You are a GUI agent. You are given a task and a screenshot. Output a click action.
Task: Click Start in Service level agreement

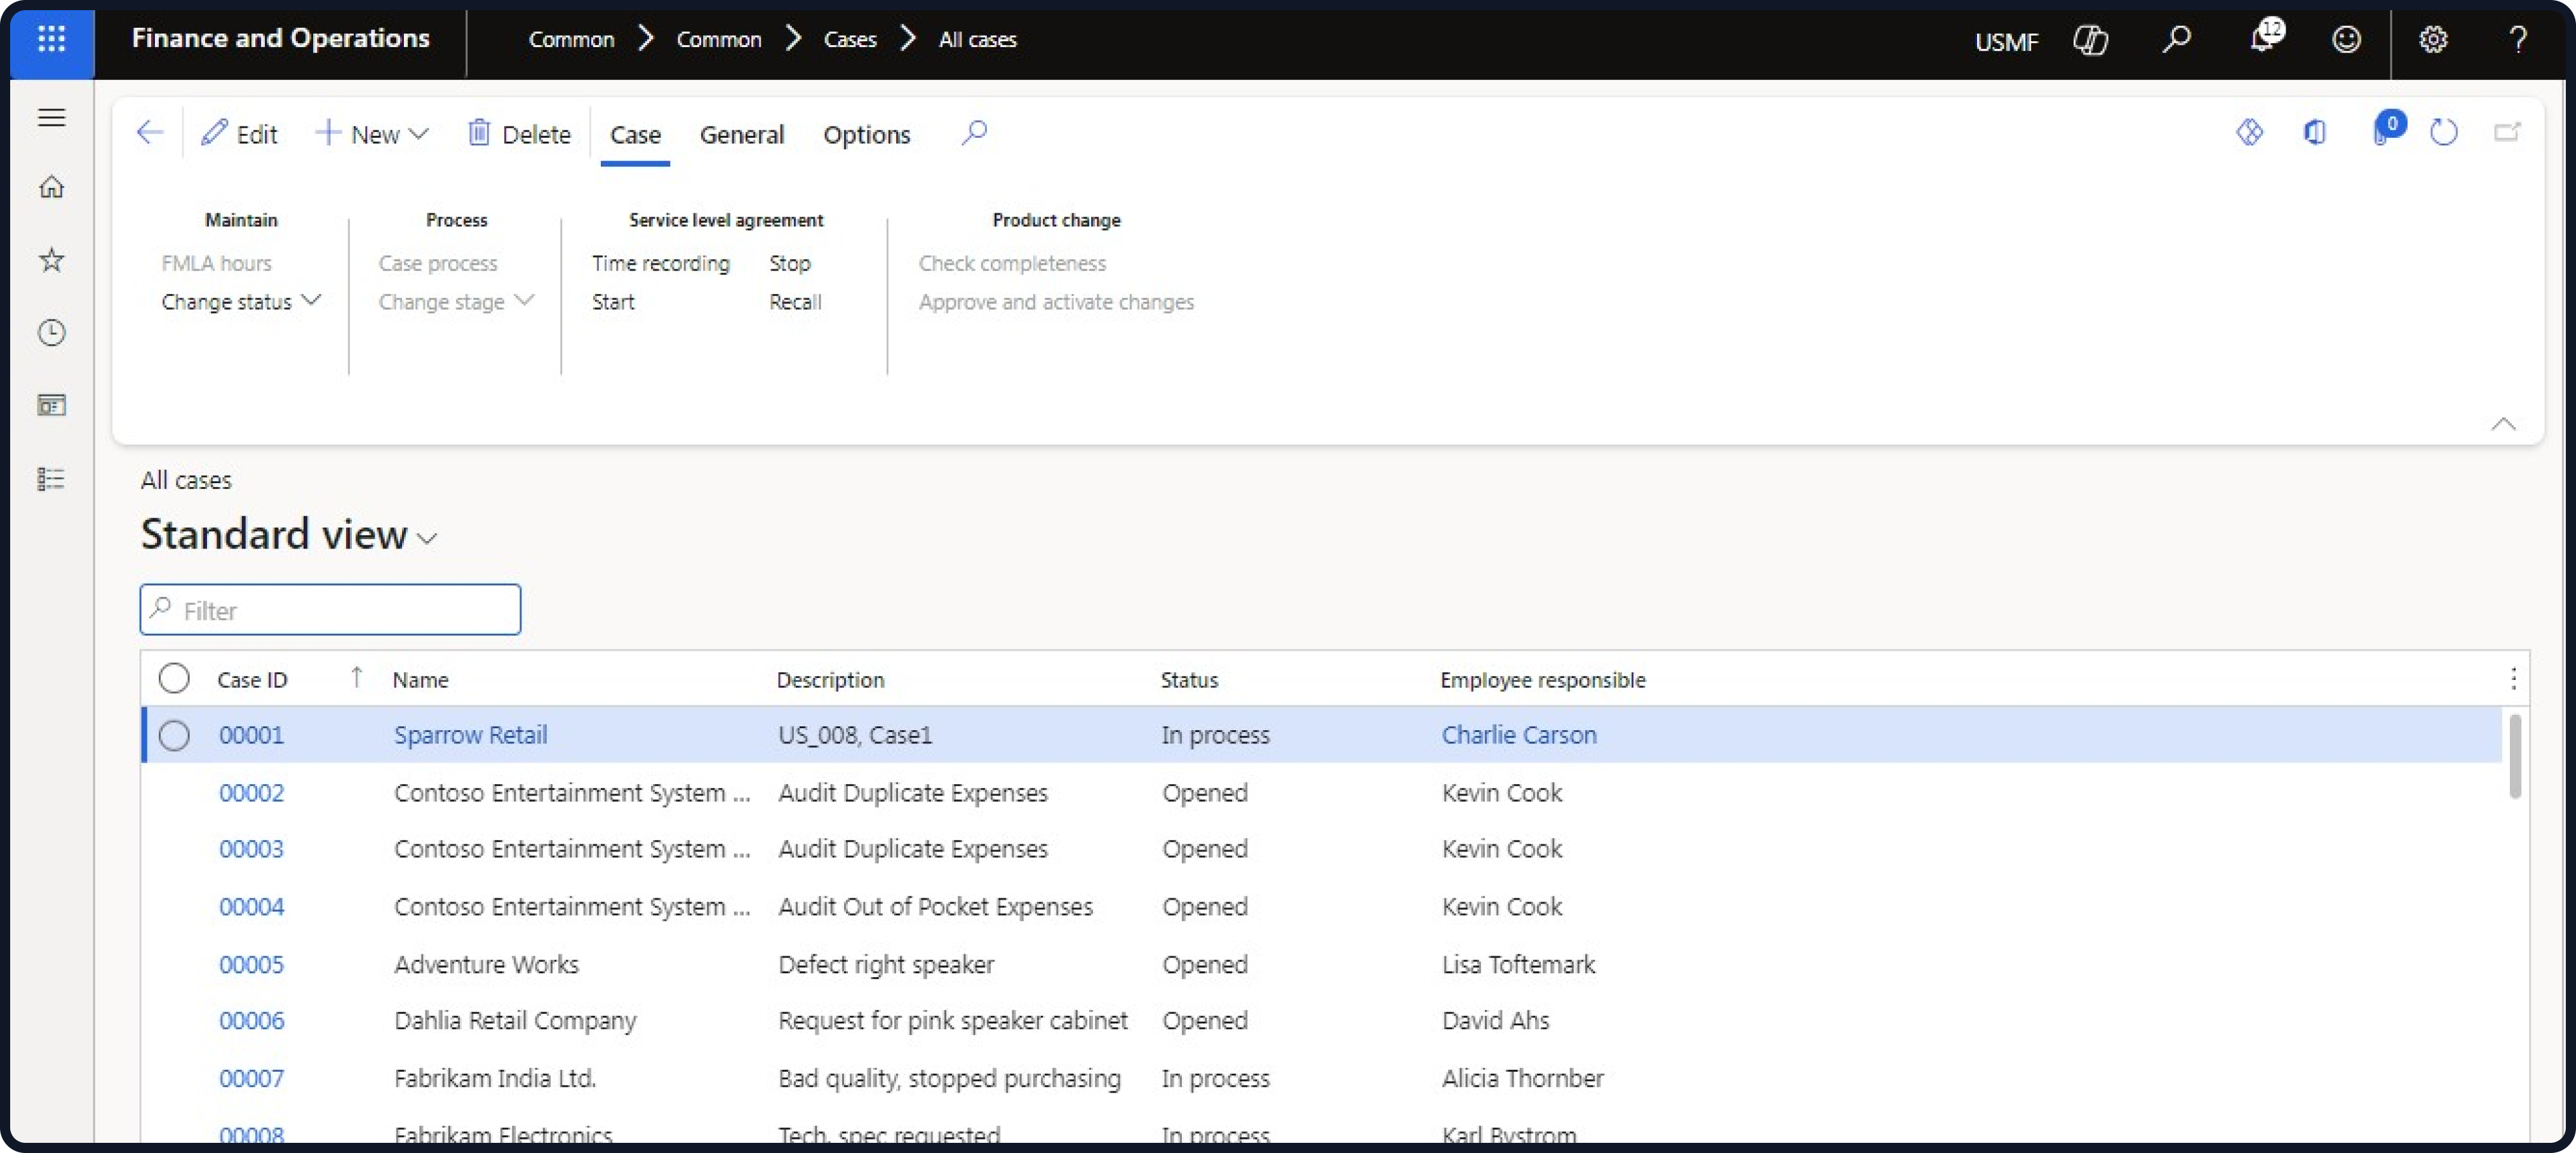click(x=612, y=301)
